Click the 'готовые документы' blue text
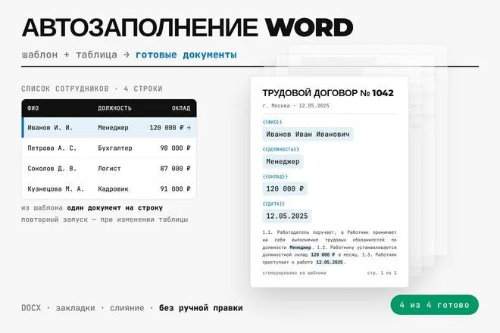The height and width of the screenshot is (333, 500). coord(186,54)
